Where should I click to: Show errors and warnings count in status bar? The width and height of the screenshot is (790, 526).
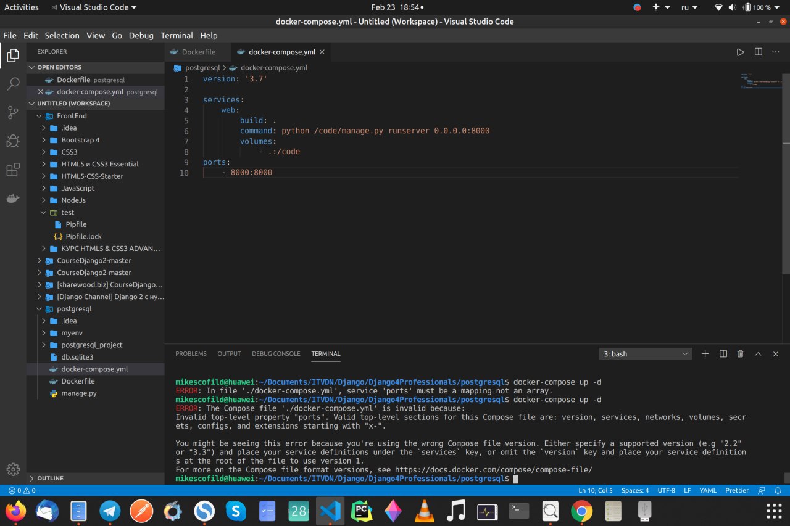pos(22,491)
